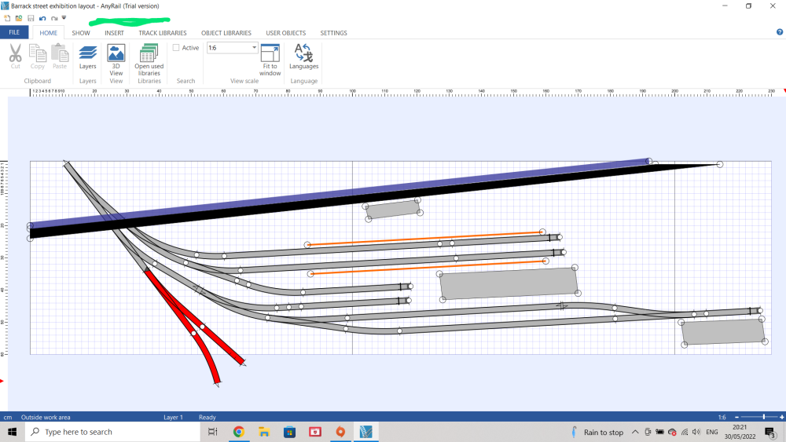Open the Languages selector
Image resolution: width=786 pixels, height=442 pixels.
303,56
